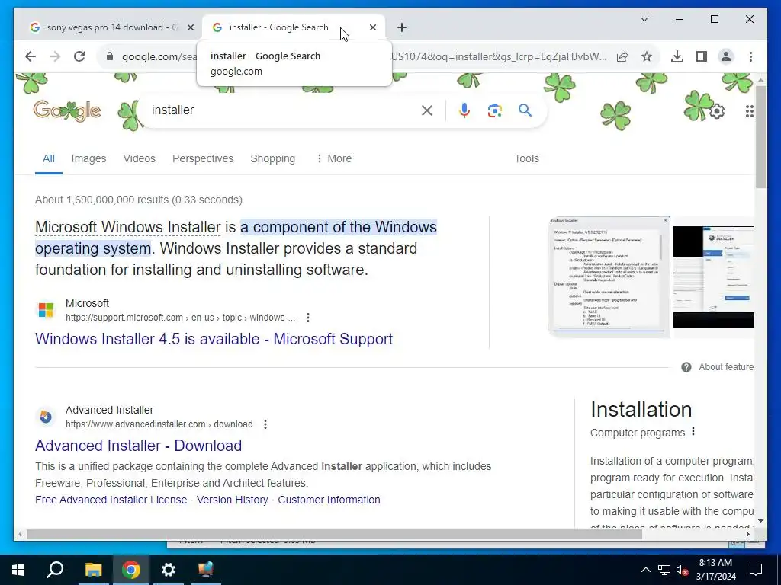Open Chrome profile avatar

tap(726, 56)
